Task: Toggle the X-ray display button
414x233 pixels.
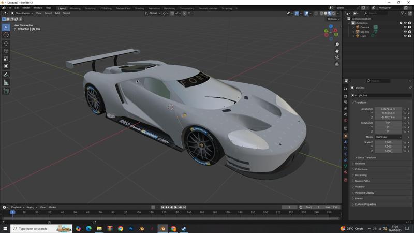Action: [x=316, y=13]
